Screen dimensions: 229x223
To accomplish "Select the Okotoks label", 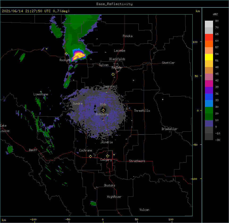I will coord(109,185).
